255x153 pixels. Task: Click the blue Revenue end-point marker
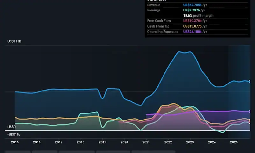click(250, 82)
